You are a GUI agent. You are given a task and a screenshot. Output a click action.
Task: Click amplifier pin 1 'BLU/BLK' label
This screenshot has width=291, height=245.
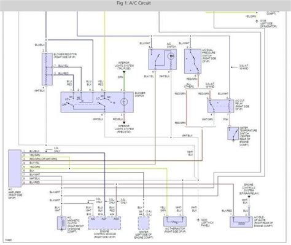34,151
